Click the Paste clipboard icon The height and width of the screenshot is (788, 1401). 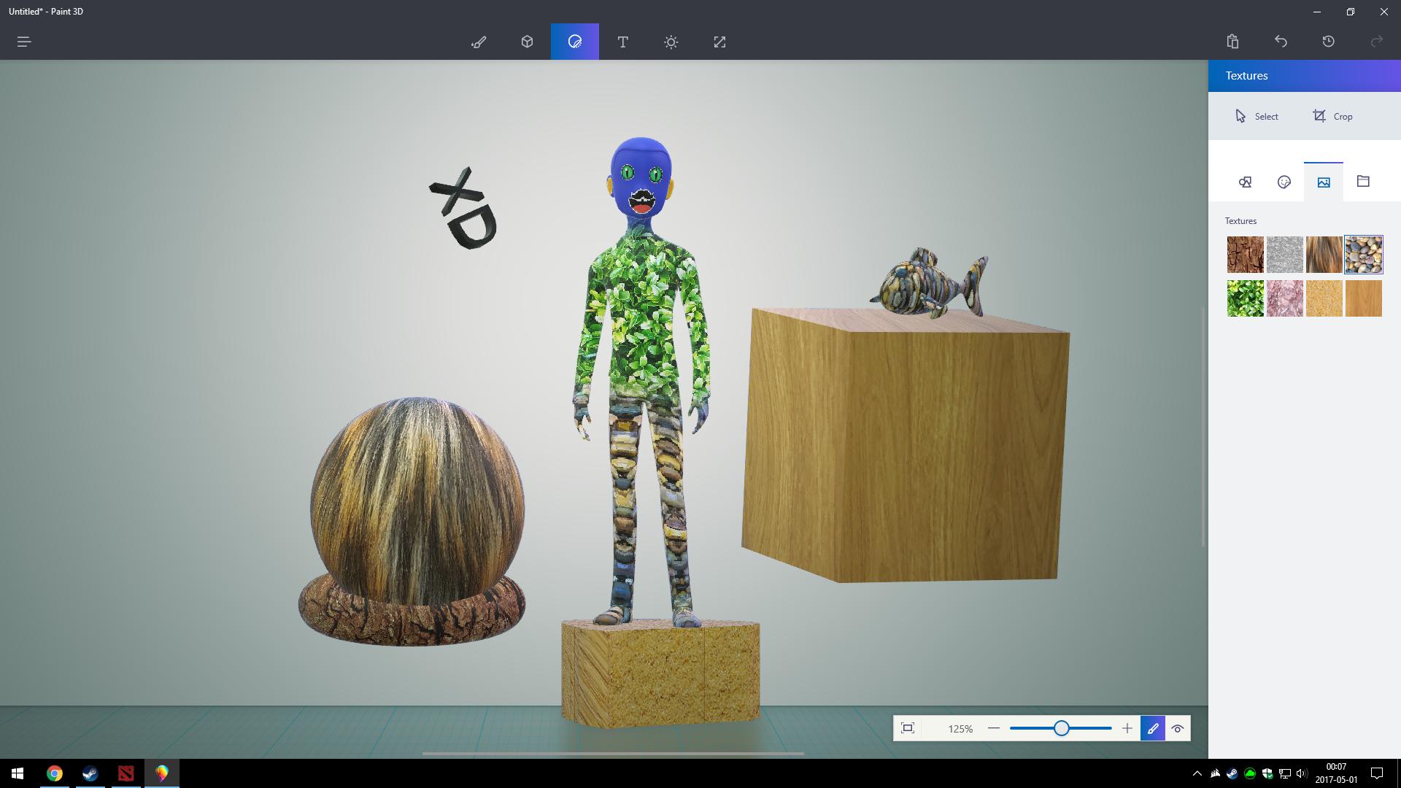click(x=1232, y=42)
